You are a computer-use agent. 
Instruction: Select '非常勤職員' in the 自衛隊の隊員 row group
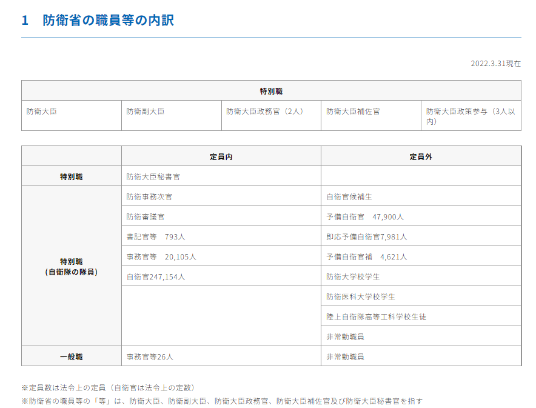[421, 336]
